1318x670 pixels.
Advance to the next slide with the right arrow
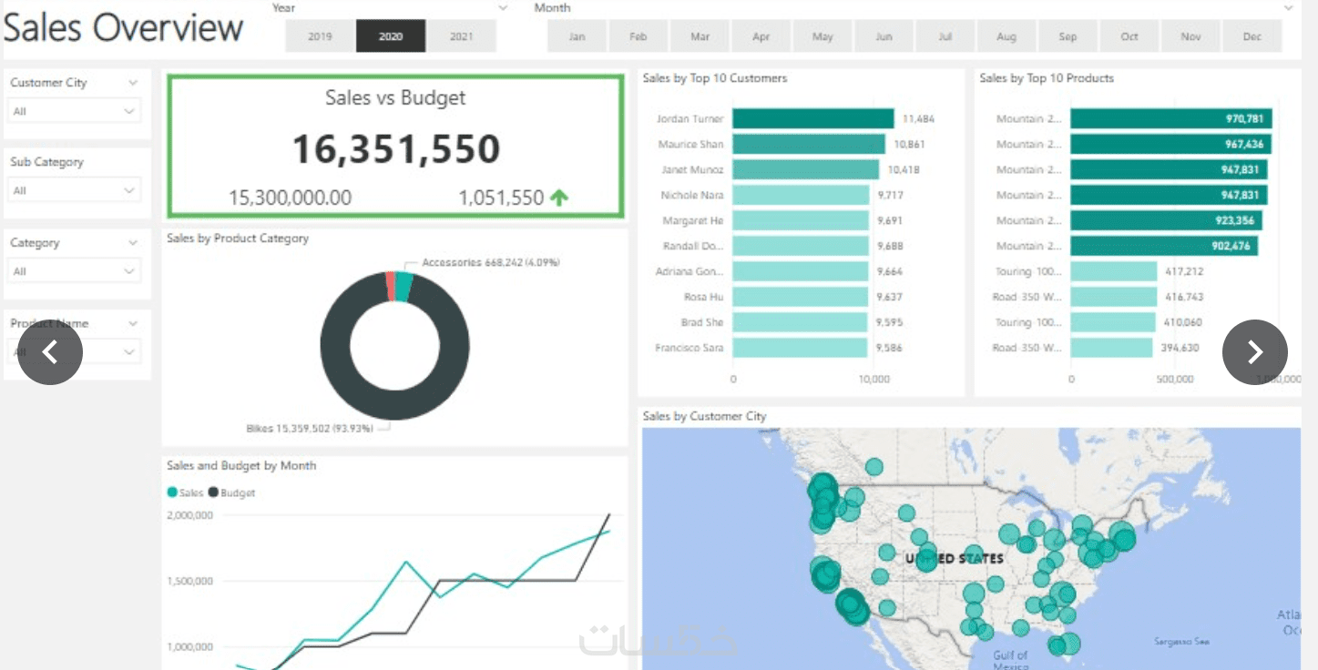(1255, 351)
